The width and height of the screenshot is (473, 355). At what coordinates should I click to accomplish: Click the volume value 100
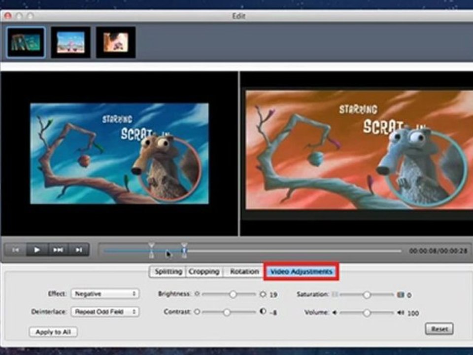[x=413, y=314]
